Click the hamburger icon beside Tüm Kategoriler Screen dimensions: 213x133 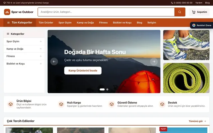(8, 23)
